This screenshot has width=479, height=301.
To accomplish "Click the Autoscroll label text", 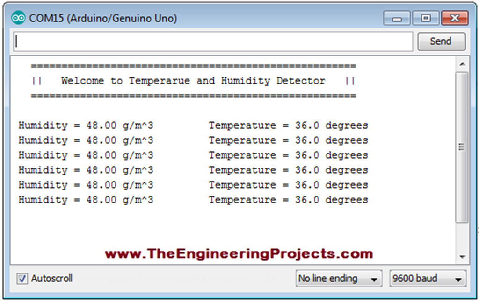I will click(51, 278).
